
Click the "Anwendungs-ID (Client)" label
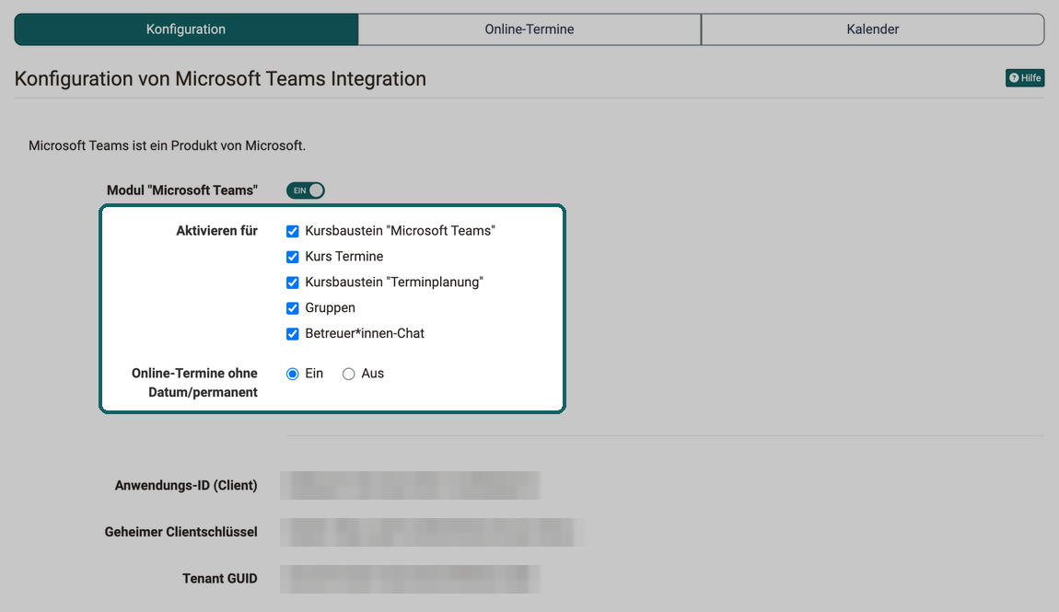(x=186, y=485)
